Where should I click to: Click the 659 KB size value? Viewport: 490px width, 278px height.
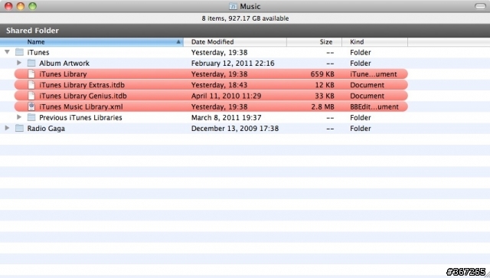322,74
